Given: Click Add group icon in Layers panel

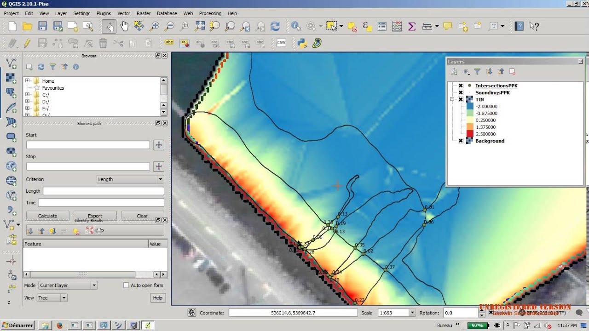Looking at the screenshot, I should point(454,72).
